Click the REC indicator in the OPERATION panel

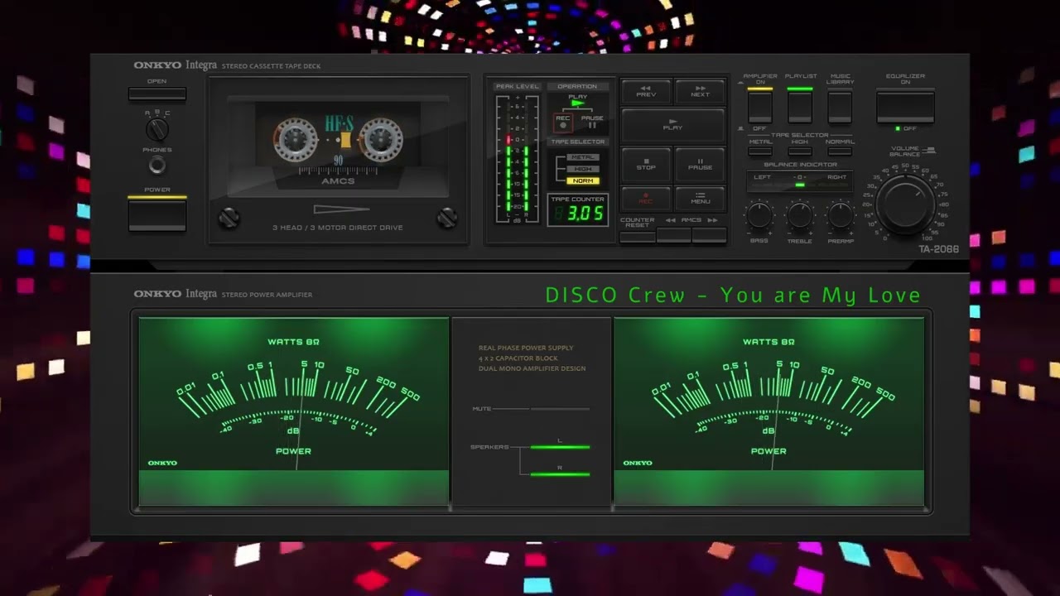[563, 123]
